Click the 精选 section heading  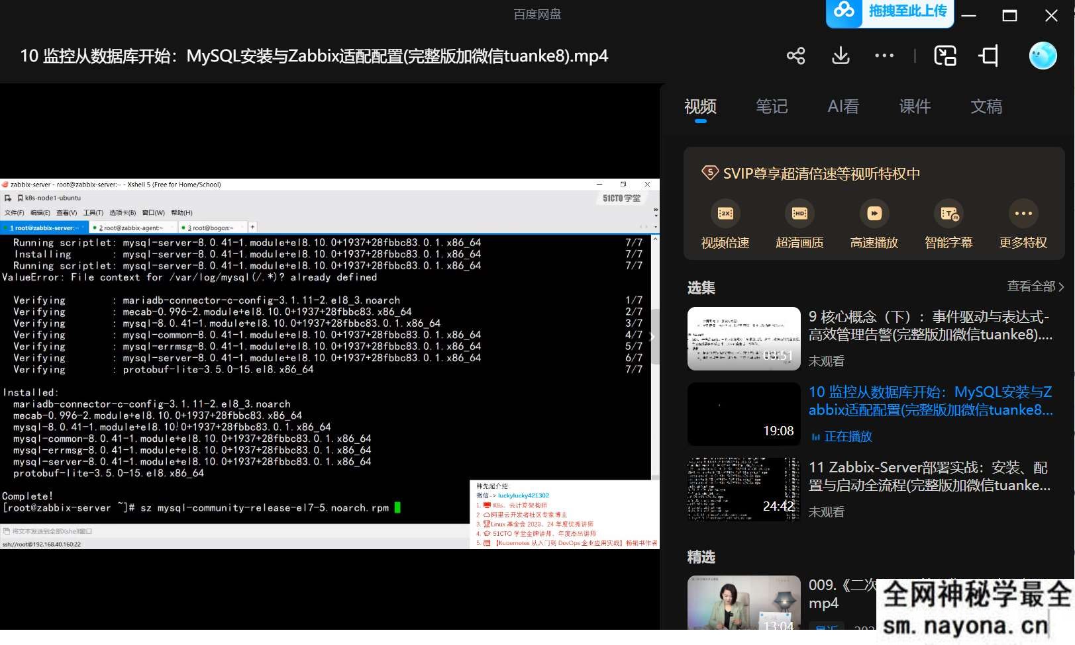tap(701, 557)
